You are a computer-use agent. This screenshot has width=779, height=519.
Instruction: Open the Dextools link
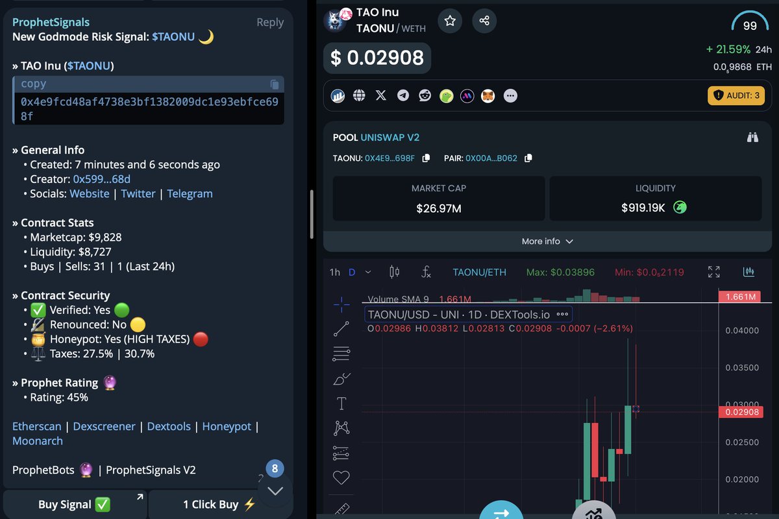click(x=169, y=426)
